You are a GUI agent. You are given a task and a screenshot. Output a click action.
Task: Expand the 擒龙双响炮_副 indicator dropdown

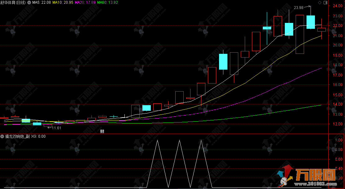click(2, 136)
